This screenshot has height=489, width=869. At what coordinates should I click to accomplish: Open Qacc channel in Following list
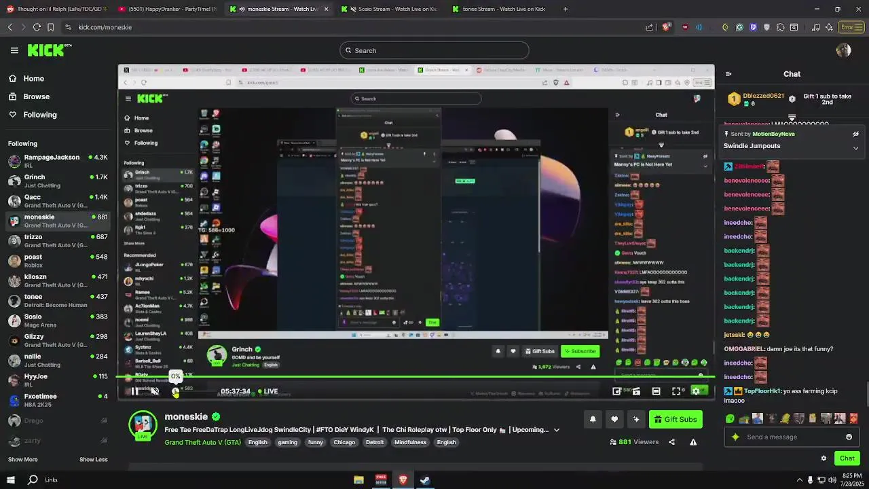tap(58, 201)
